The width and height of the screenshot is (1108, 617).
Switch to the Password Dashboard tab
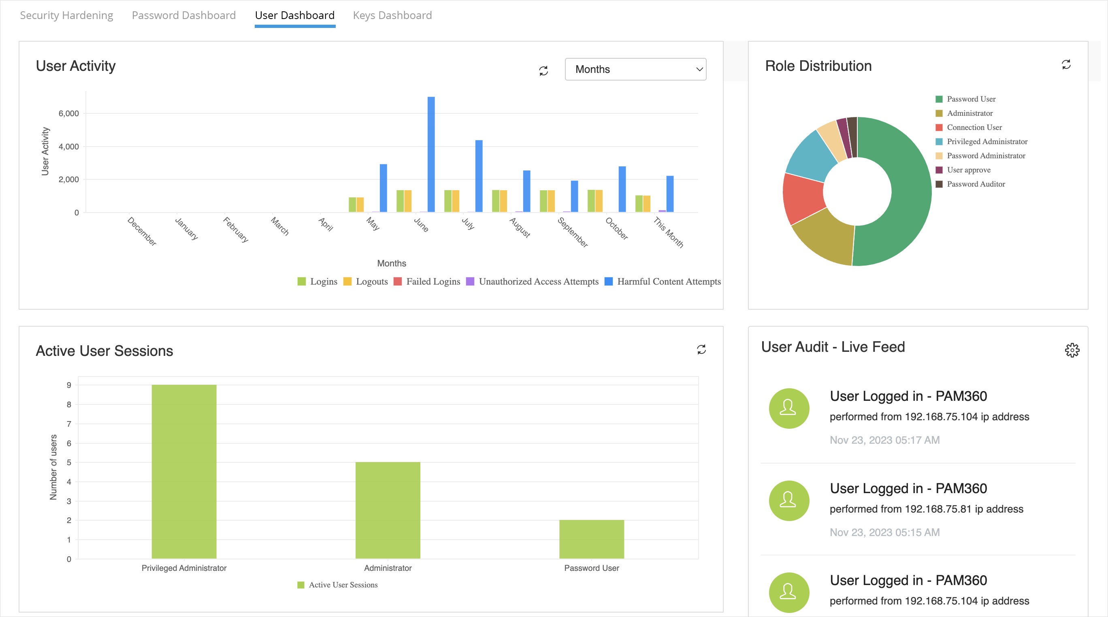(184, 15)
